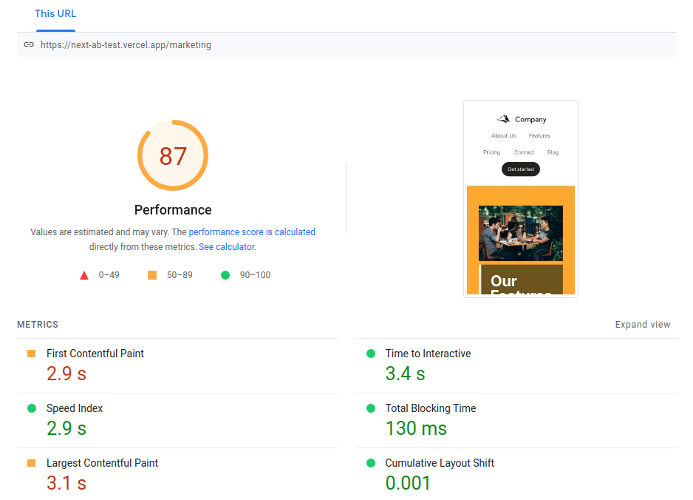Click Features in the preview navigation
Image resolution: width=693 pixels, height=500 pixels.
(539, 136)
